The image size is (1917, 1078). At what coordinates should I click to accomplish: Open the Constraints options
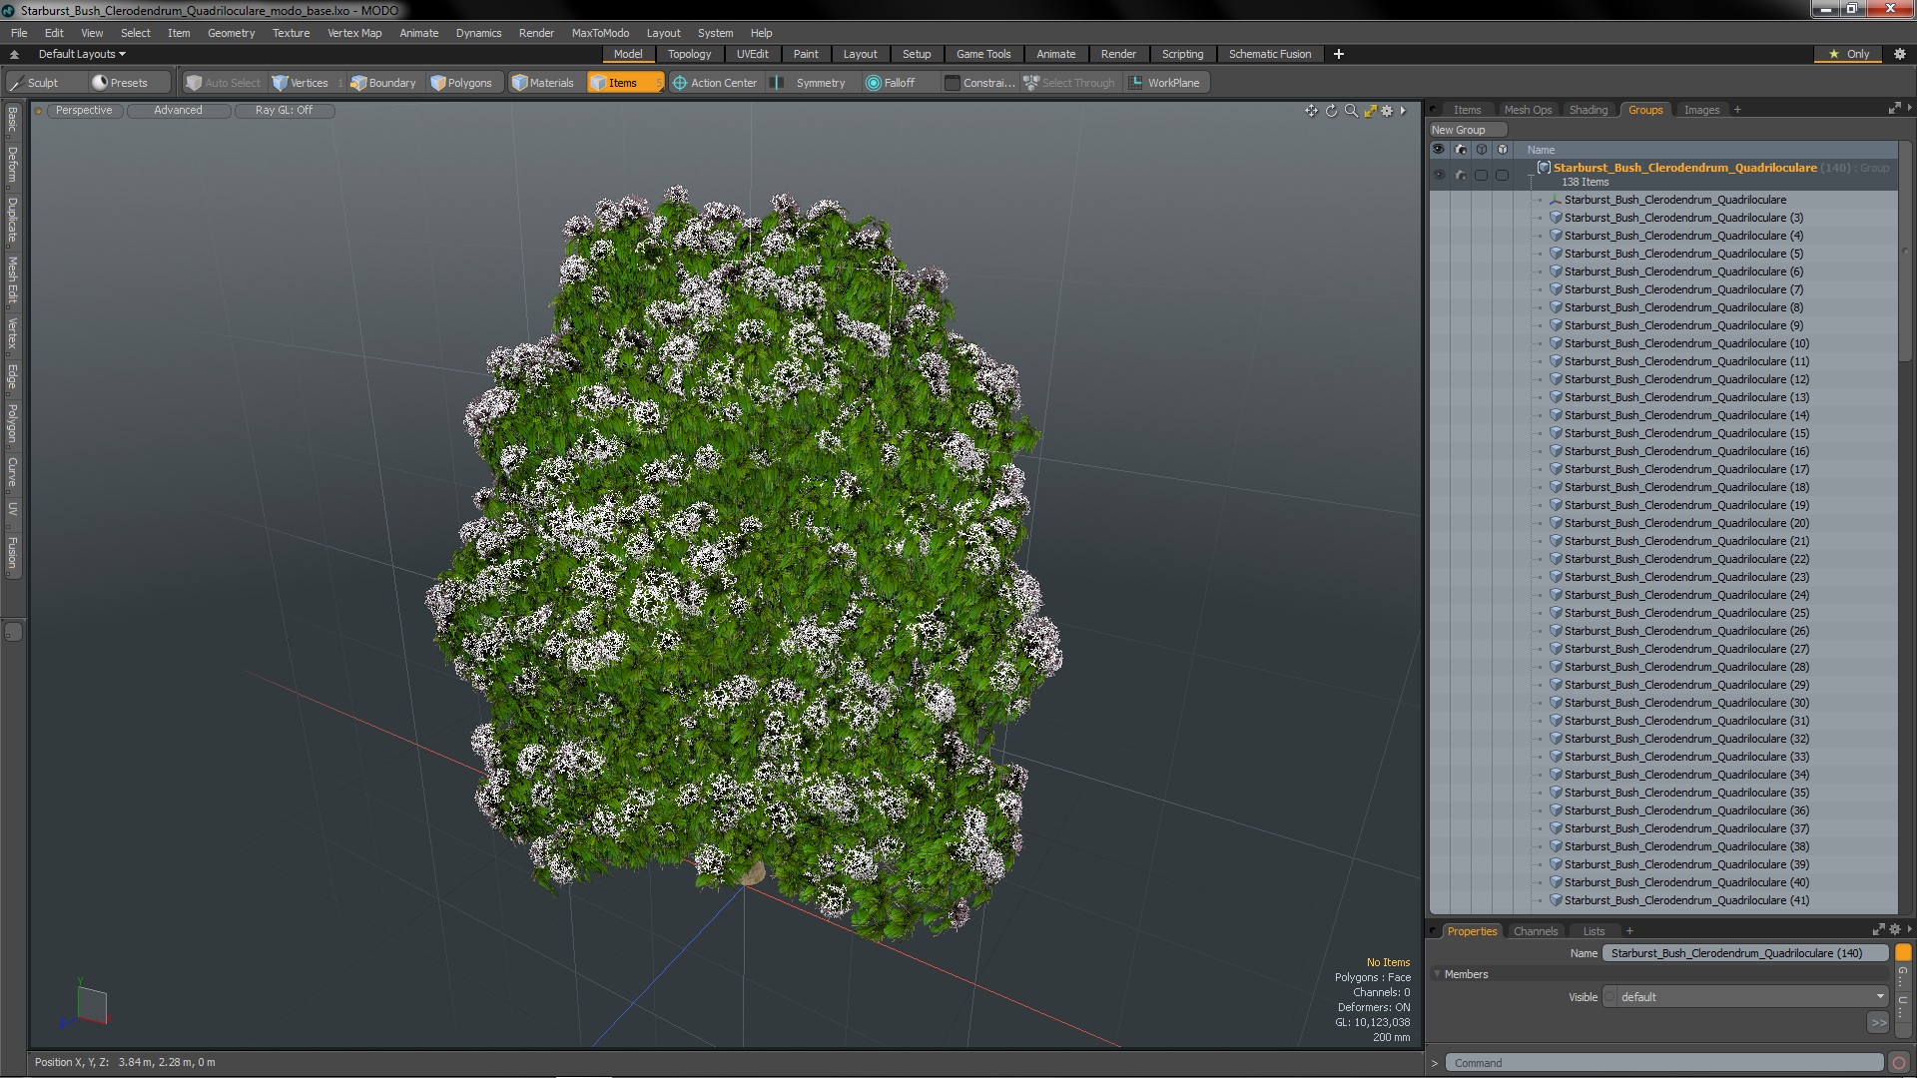pyautogui.click(x=979, y=83)
